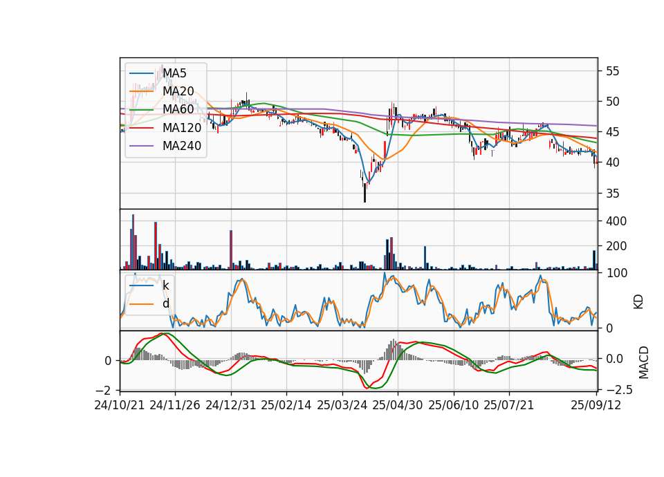Click the 24/10/21 date tick label
The height and width of the screenshot is (477, 664).
pyautogui.click(x=120, y=405)
